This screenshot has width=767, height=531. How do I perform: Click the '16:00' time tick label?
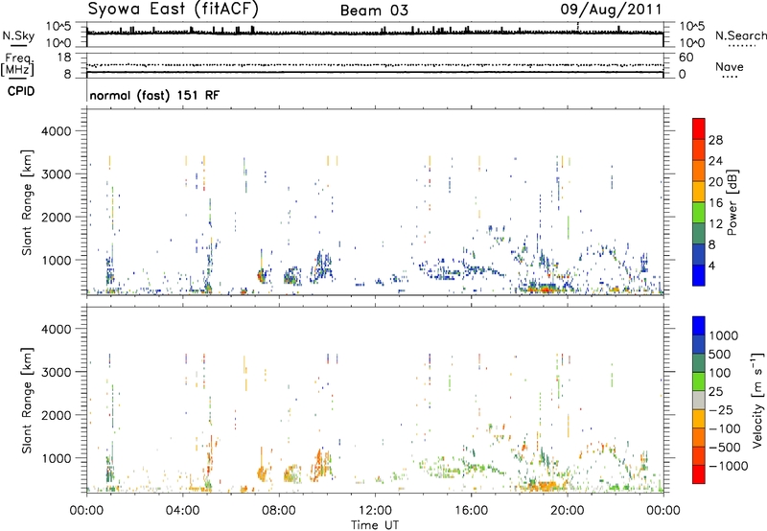[x=471, y=511]
